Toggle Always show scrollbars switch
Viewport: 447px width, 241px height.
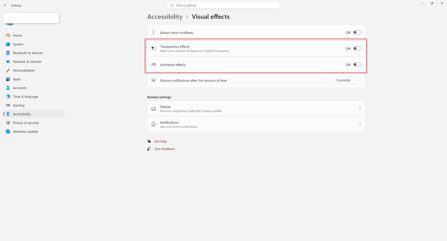(357, 33)
